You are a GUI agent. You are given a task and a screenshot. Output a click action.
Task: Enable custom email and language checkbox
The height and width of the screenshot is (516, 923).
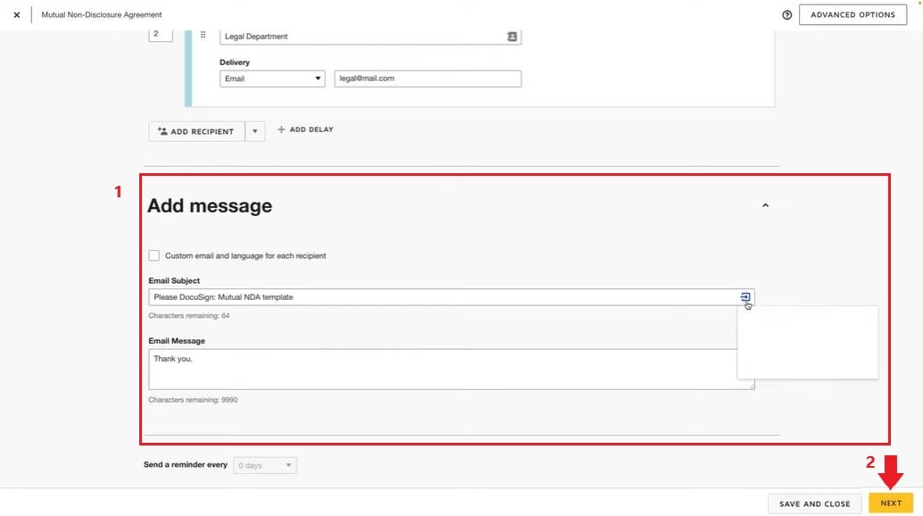pos(154,255)
